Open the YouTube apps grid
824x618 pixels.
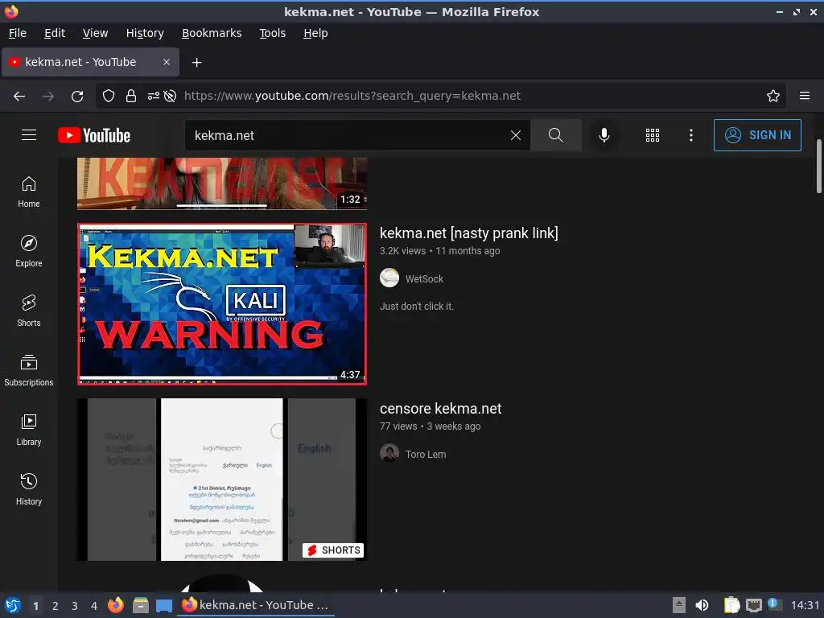(x=652, y=135)
